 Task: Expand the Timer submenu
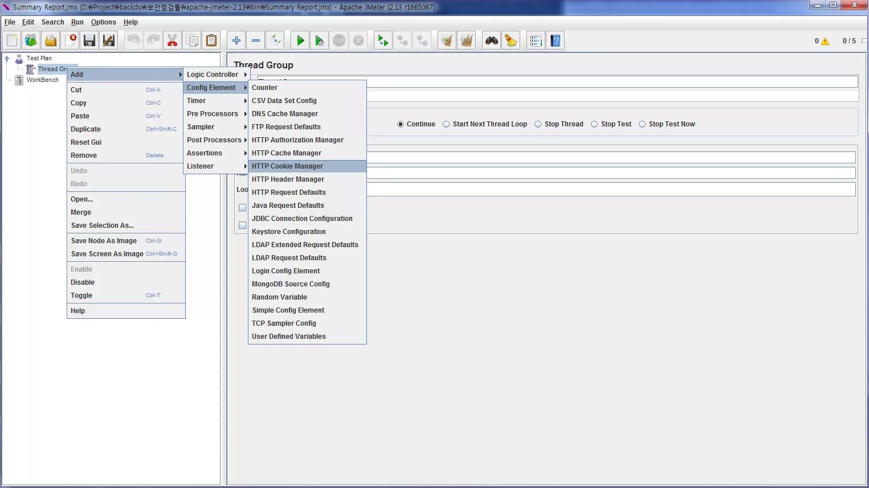(217, 101)
